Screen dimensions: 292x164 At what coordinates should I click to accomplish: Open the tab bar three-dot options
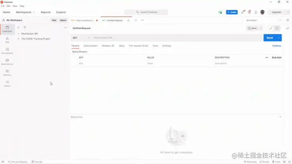coord(142,20)
